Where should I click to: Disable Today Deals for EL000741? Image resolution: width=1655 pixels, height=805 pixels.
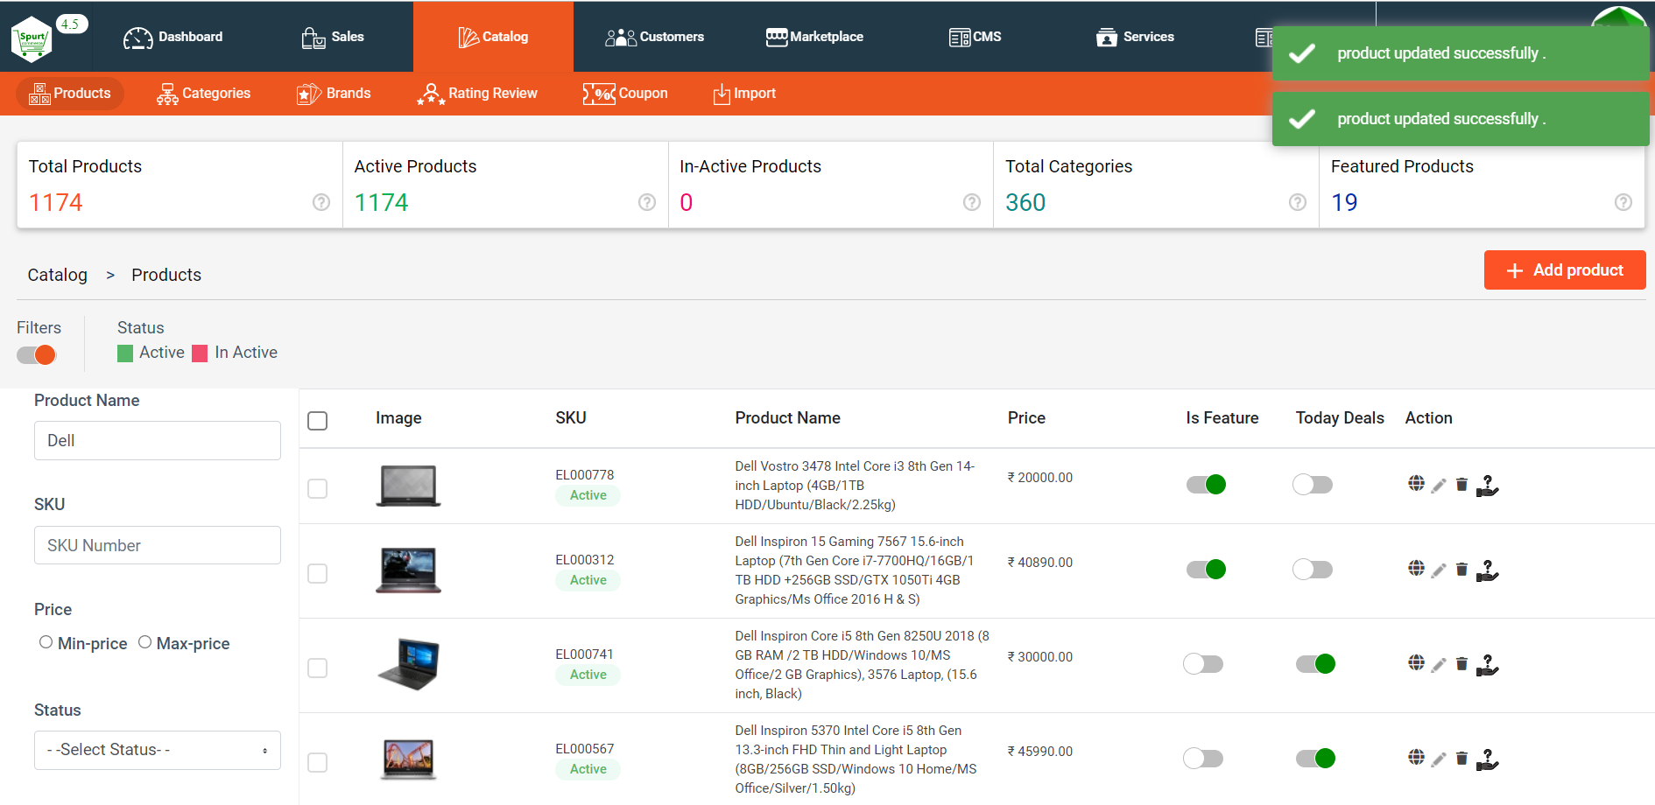tap(1316, 664)
